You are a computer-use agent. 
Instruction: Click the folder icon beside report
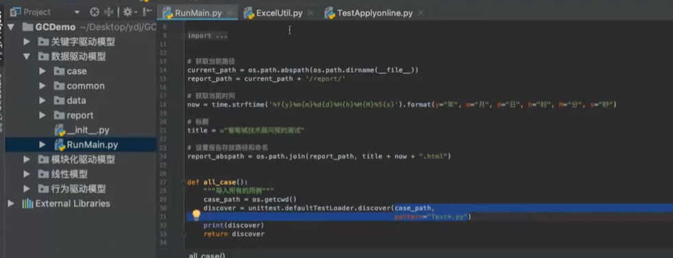pyautogui.click(x=59, y=115)
